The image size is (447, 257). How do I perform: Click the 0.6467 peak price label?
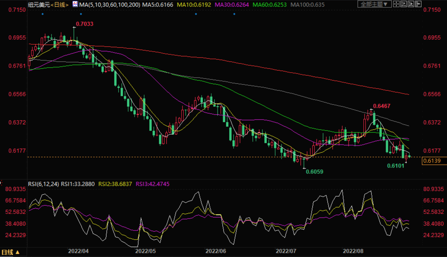point(382,106)
